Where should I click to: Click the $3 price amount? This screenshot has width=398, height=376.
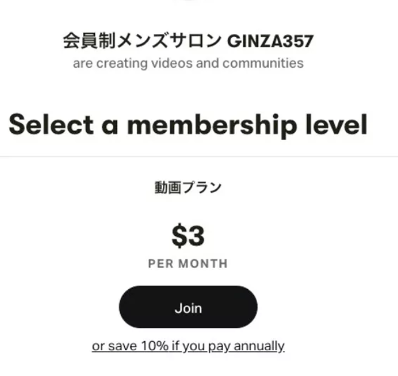coord(188,236)
